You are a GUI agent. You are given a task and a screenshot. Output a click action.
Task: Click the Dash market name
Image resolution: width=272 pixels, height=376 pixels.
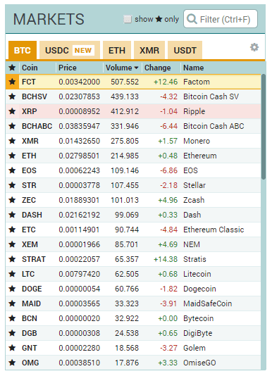pyautogui.click(x=192, y=215)
